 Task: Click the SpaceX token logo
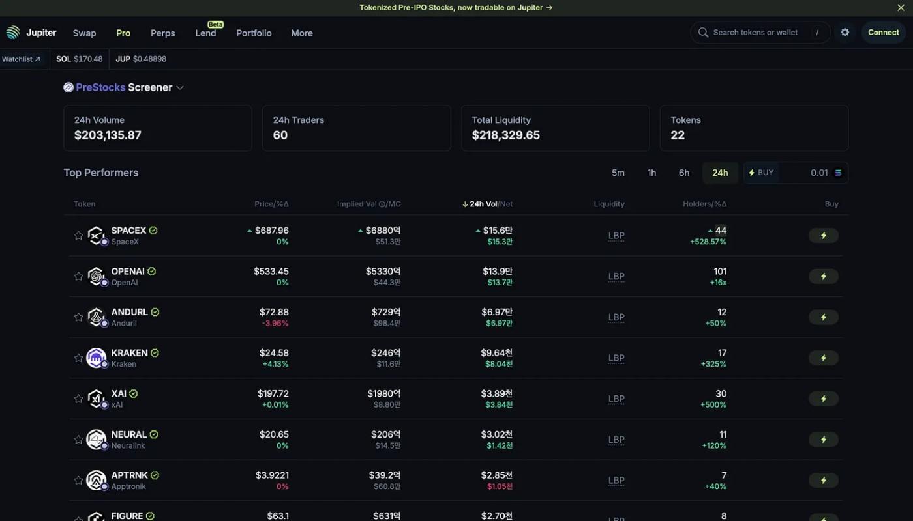click(96, 235)
